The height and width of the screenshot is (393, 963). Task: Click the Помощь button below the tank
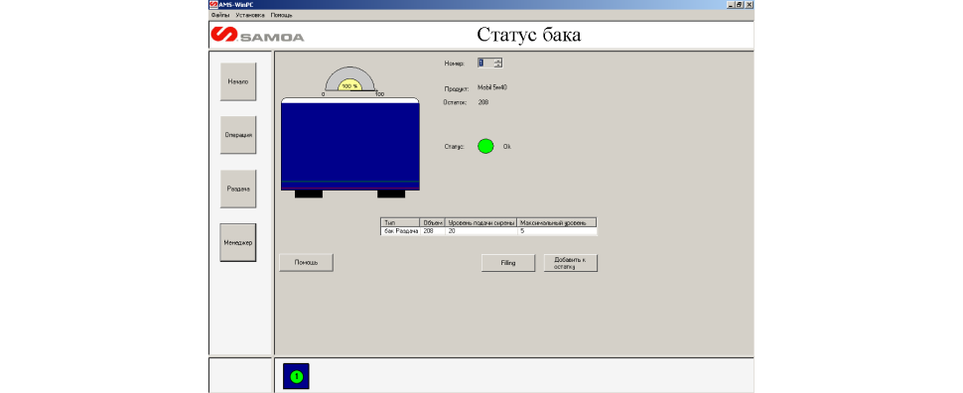point(306,263)
